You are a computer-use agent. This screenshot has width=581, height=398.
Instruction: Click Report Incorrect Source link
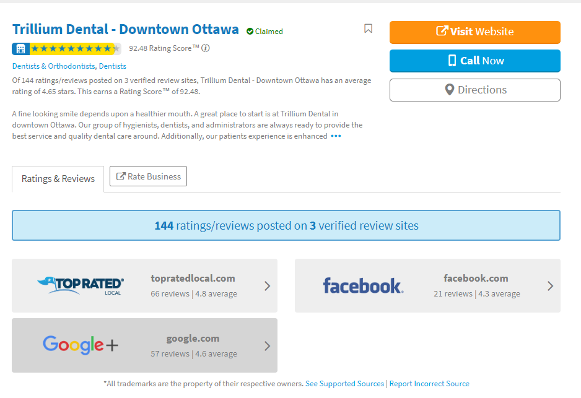tap(429, 384)
